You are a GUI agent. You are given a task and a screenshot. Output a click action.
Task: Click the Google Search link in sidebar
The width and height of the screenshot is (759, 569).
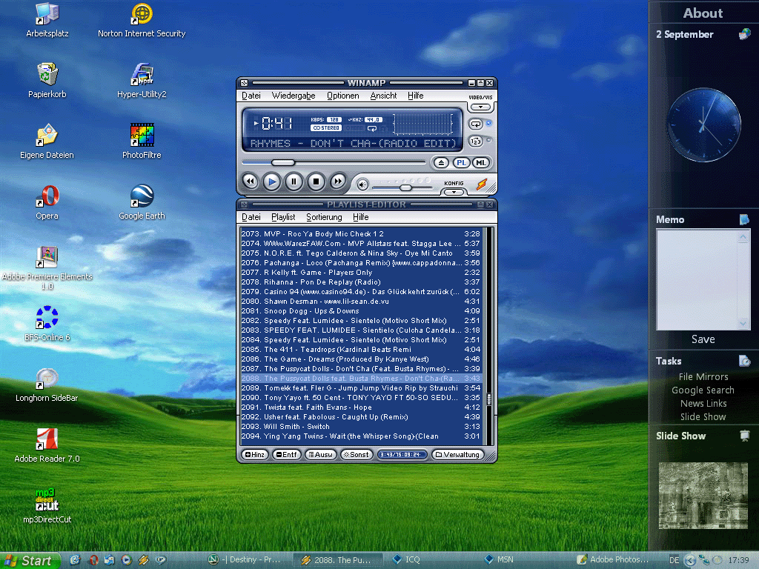tap(703, 390)
